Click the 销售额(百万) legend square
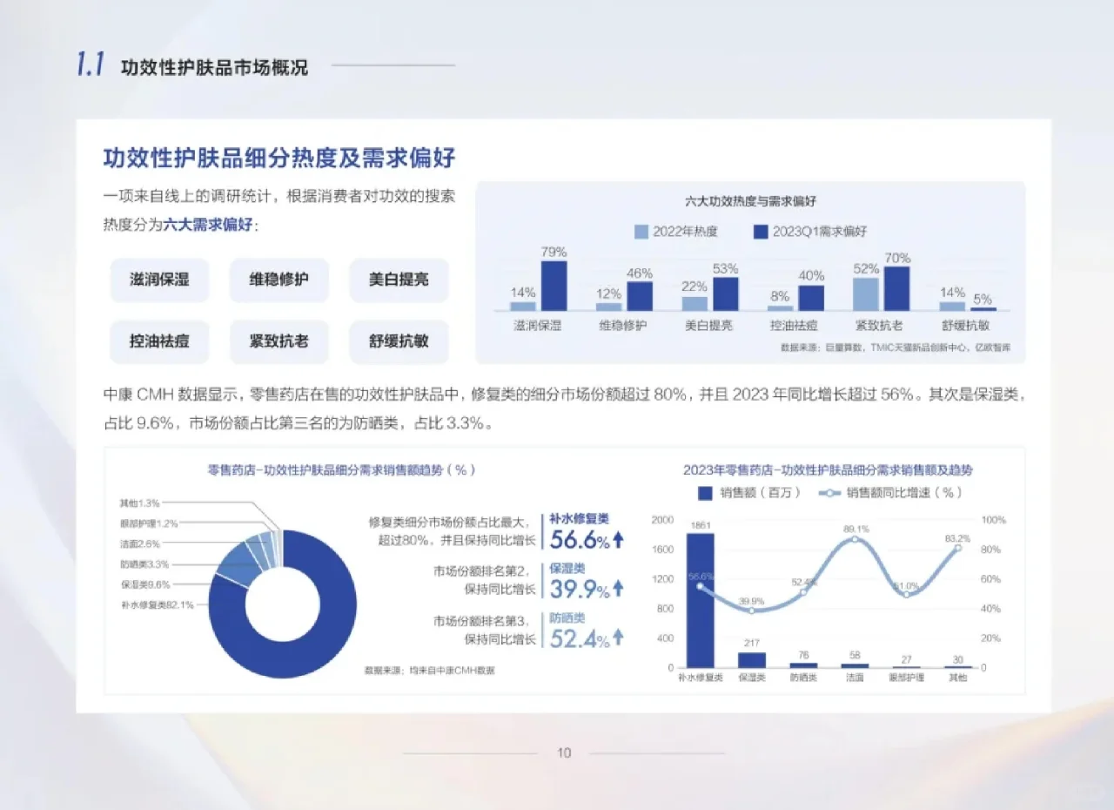The width and height of the screenshot is (1114, 810). tap(706, 493)
